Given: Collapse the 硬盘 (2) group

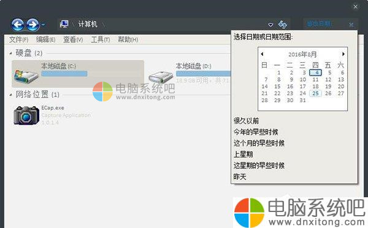Looking at the screenshot, I should tap(10, 53).
